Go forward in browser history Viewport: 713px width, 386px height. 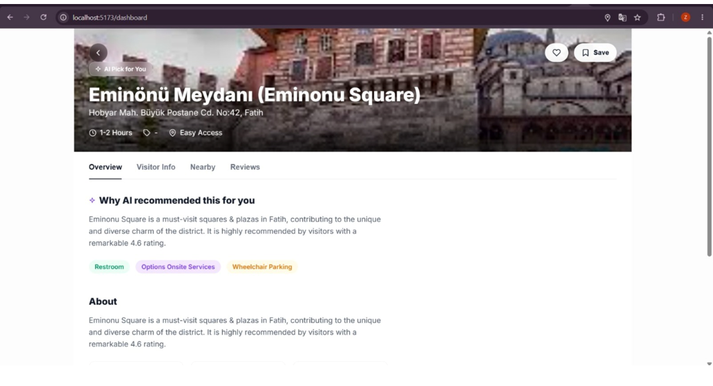coord(27,17)
